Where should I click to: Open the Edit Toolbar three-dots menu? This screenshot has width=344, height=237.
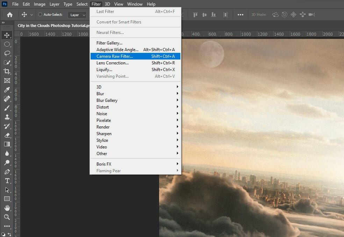pos(7,226)
